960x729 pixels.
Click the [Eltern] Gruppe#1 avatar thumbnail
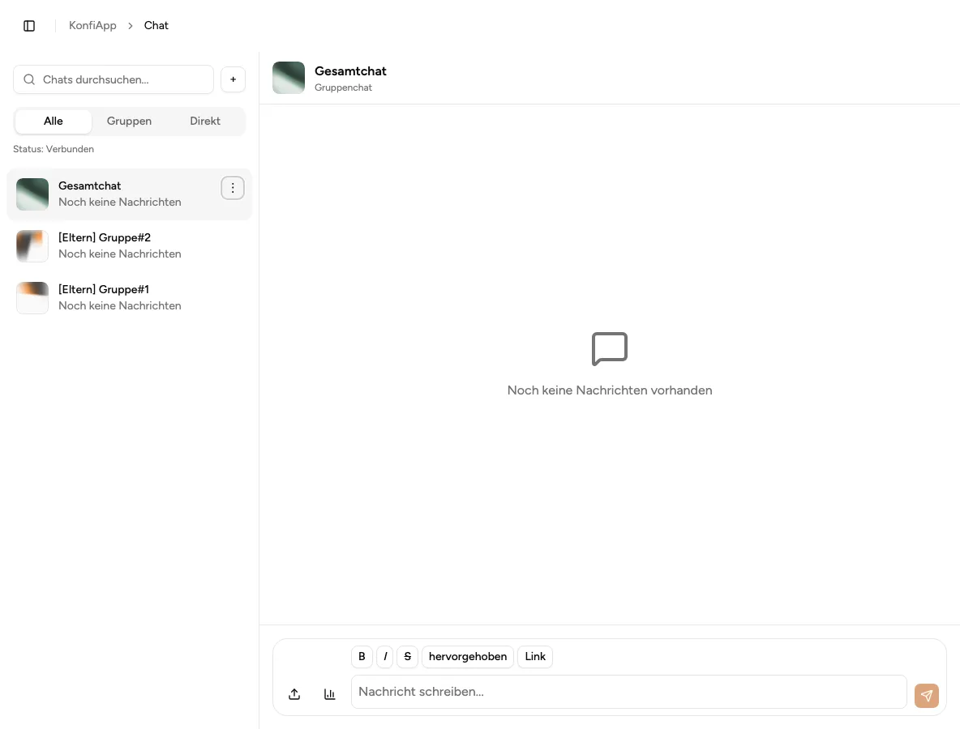tap(32, 298)
